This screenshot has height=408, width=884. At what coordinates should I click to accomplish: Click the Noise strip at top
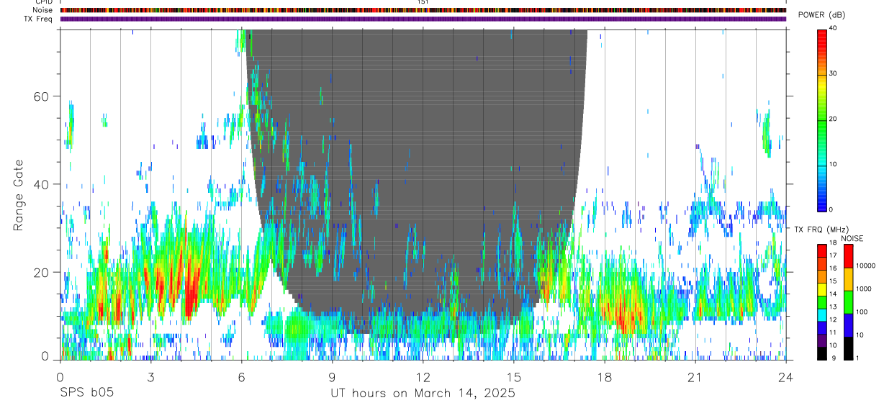click(423, 10)
